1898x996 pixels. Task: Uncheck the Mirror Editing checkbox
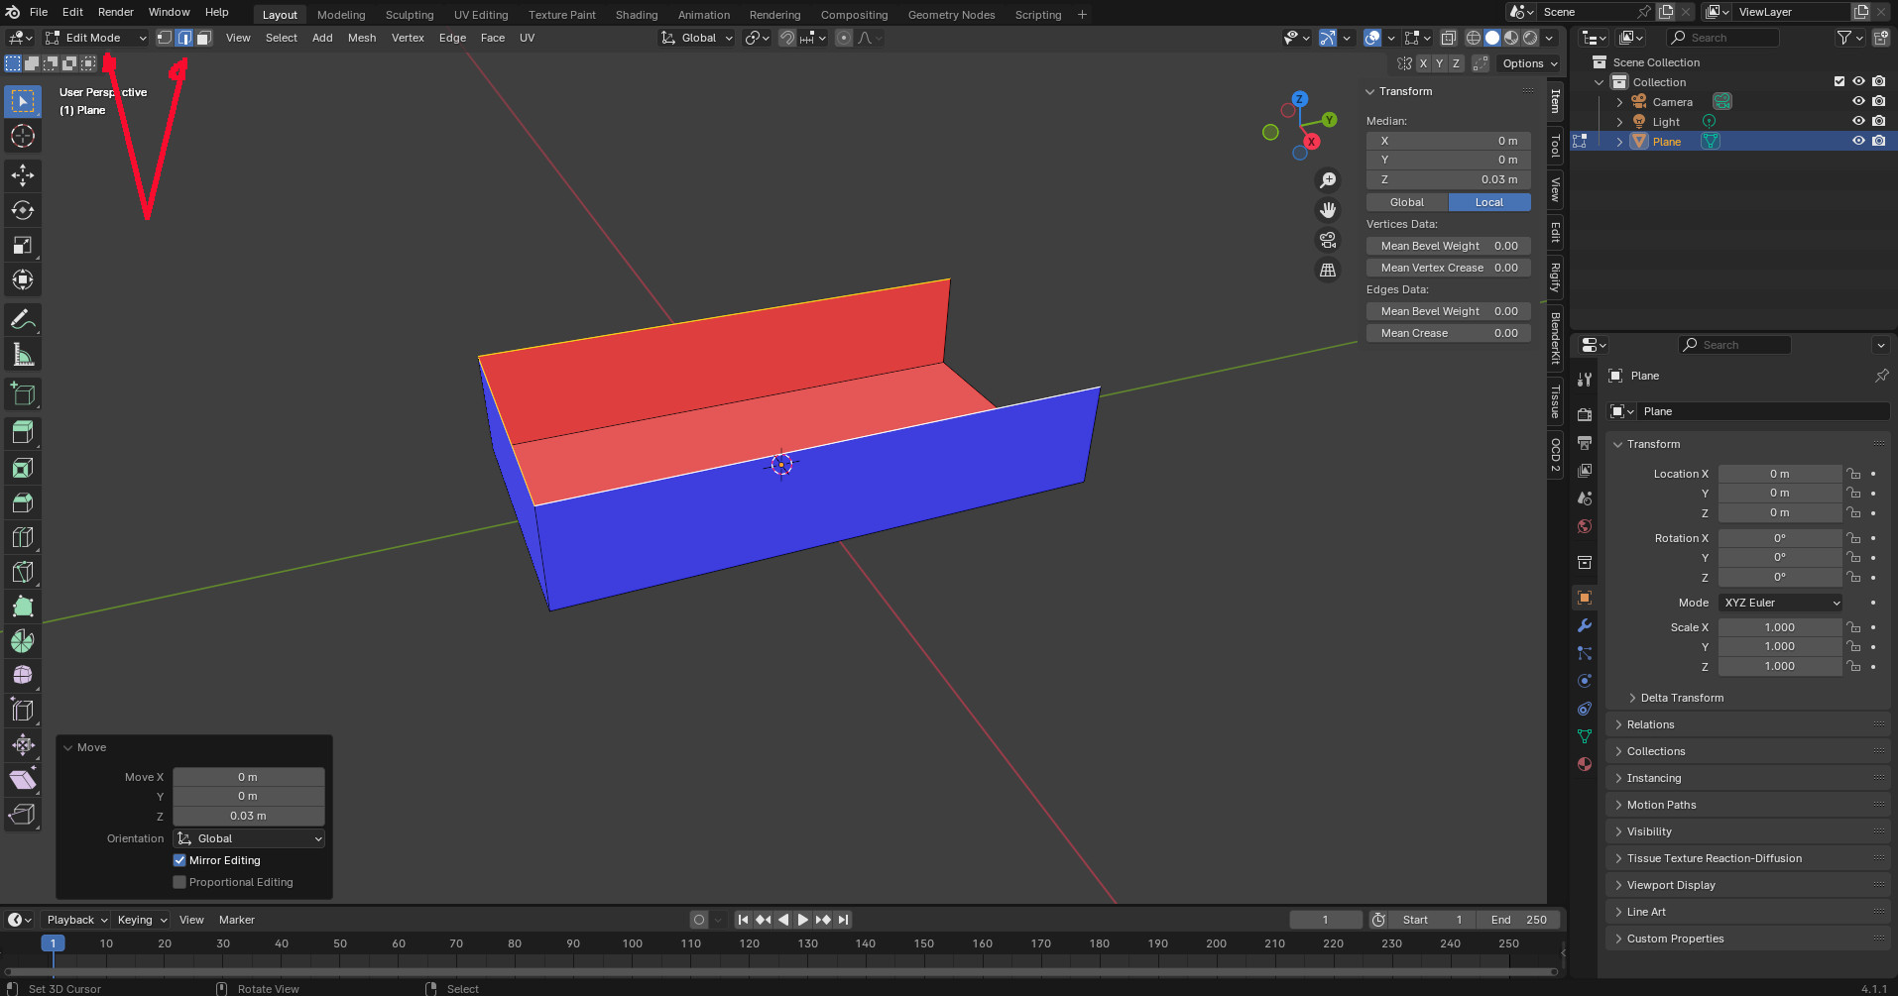(179, 860)
